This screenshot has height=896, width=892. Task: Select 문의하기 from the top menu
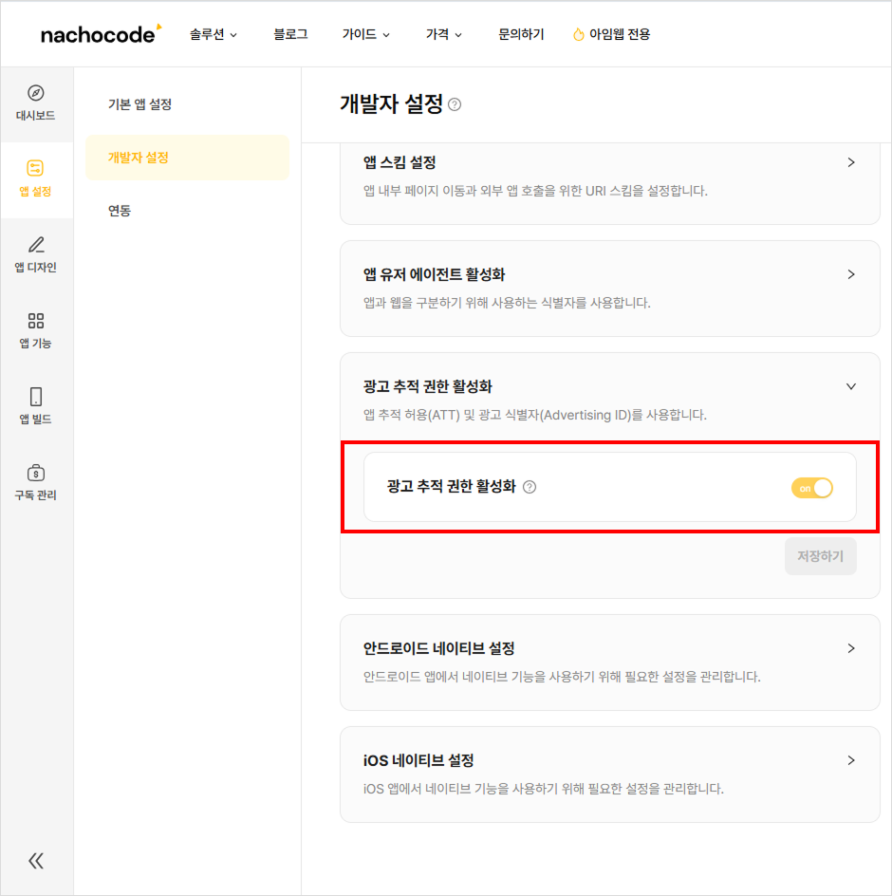[520, 33]
